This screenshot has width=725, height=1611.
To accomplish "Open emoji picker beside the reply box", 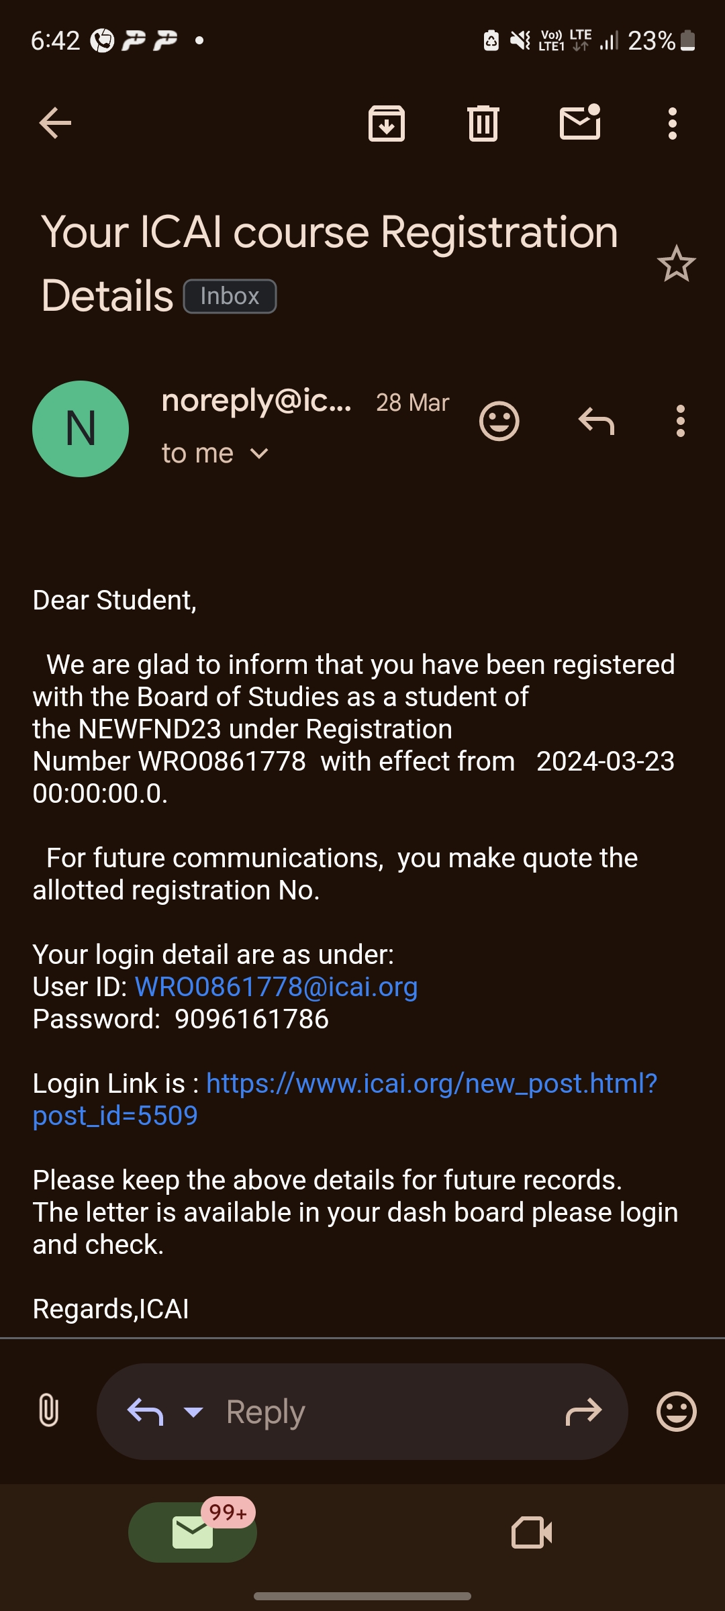I will (676, 1412).
